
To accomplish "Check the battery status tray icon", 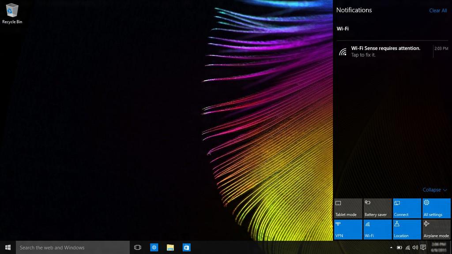I will tap(399, 247).
